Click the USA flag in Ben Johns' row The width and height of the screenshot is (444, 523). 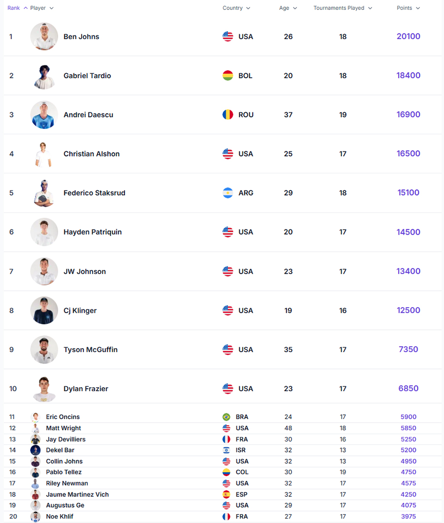(x=227, y=37)
